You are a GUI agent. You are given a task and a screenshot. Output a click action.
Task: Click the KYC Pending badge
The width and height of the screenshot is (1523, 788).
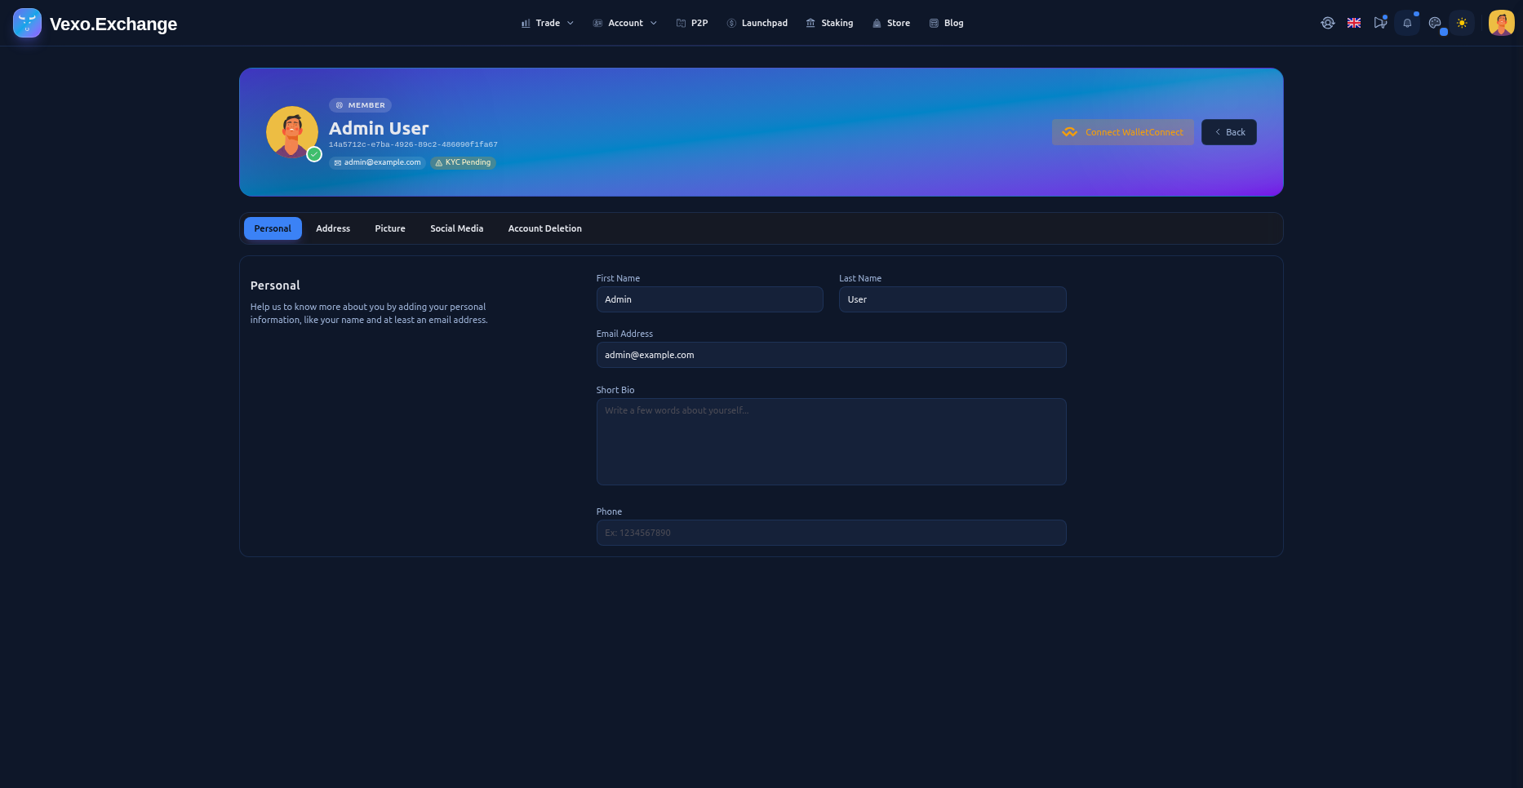point(463,163)
